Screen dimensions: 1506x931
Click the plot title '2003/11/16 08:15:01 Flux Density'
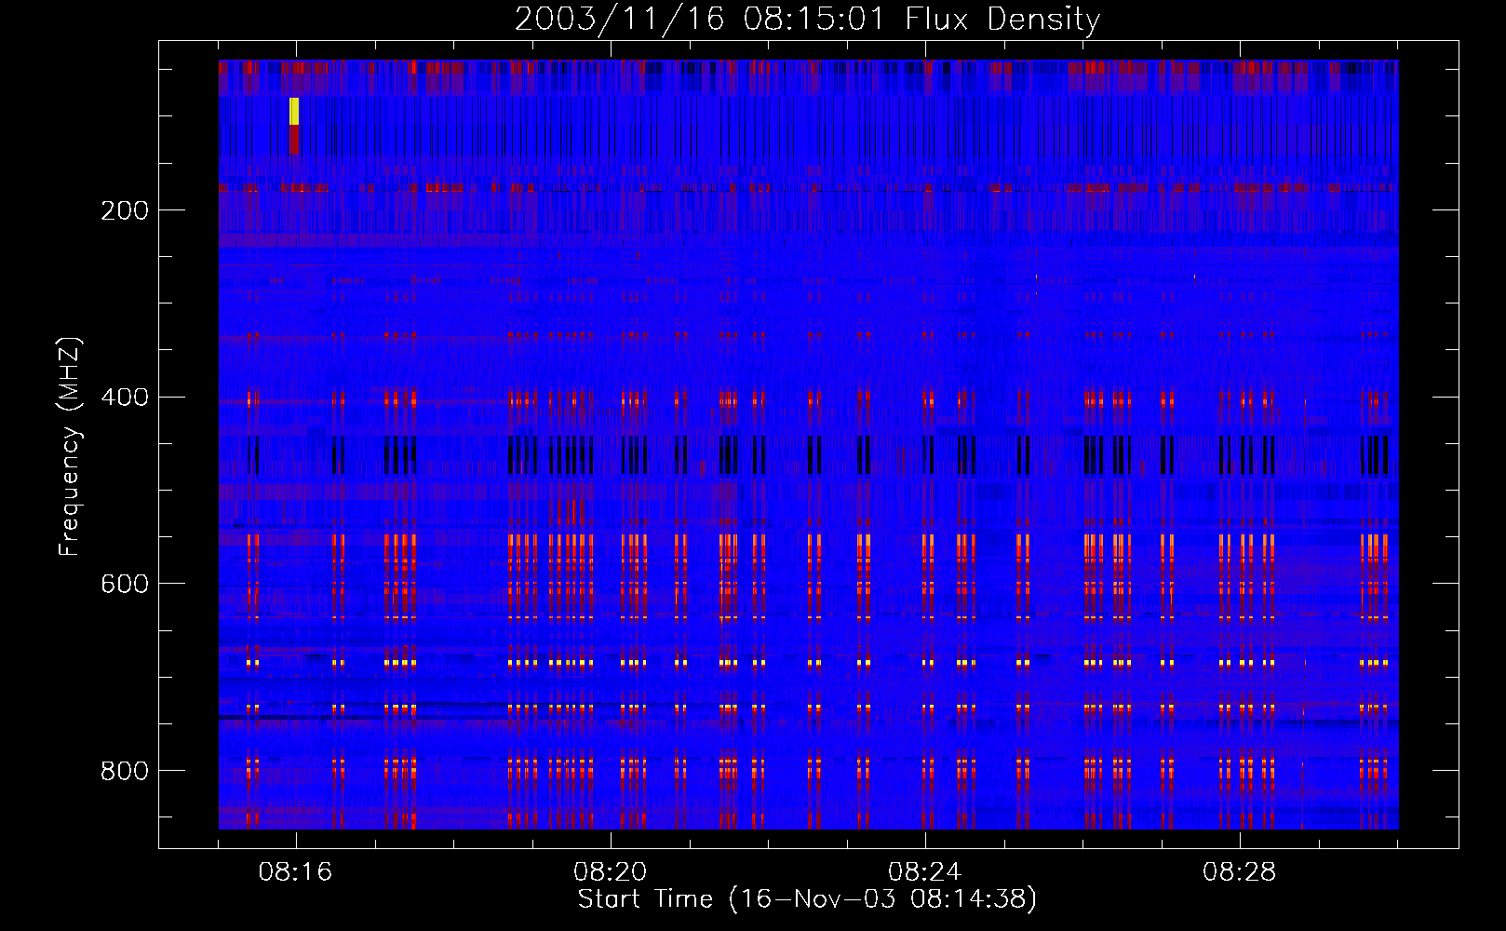point(807,19)
